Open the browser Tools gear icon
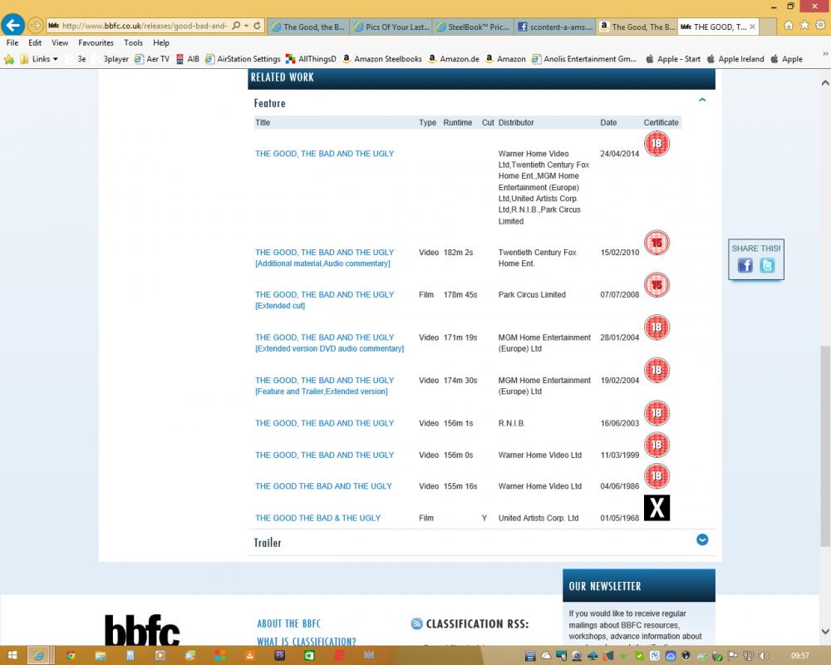This screenshot has height=665, width=831. coord(820,26)
